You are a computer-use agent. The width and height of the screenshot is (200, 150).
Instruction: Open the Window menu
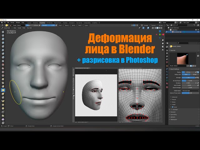coord(18,22)
